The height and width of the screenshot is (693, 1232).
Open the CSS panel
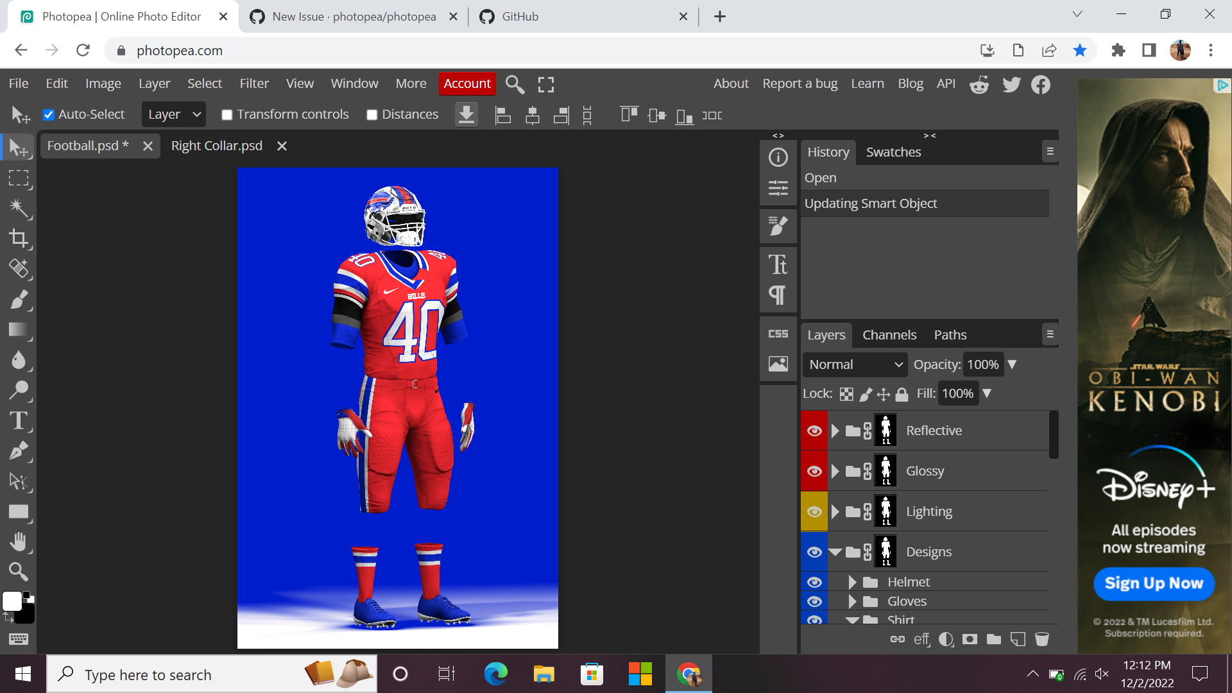click(778, 334)
